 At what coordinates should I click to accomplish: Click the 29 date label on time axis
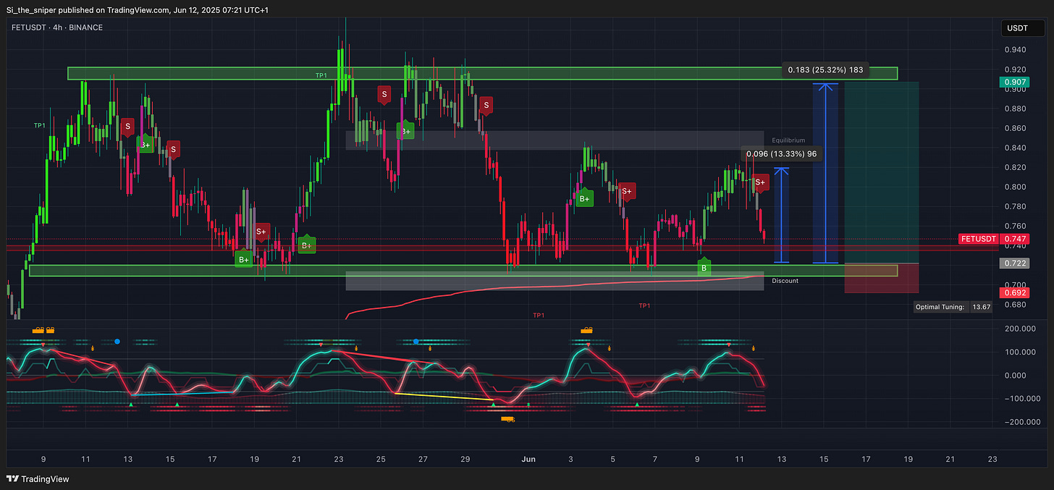point(465,459)
